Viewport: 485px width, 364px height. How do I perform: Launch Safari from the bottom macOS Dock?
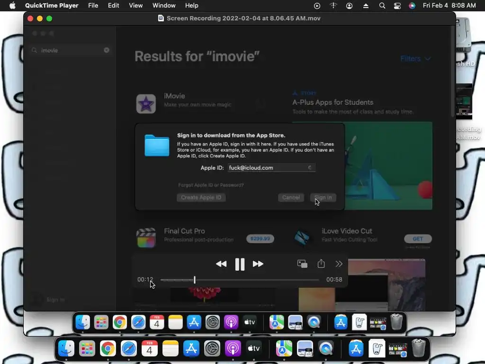129,348
